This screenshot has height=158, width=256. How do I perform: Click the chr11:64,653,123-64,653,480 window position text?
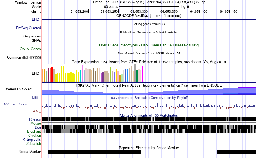pyautogui.click(x=177, y=2)
